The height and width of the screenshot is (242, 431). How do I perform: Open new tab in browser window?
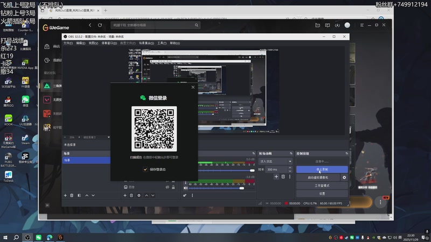point(106,10)
